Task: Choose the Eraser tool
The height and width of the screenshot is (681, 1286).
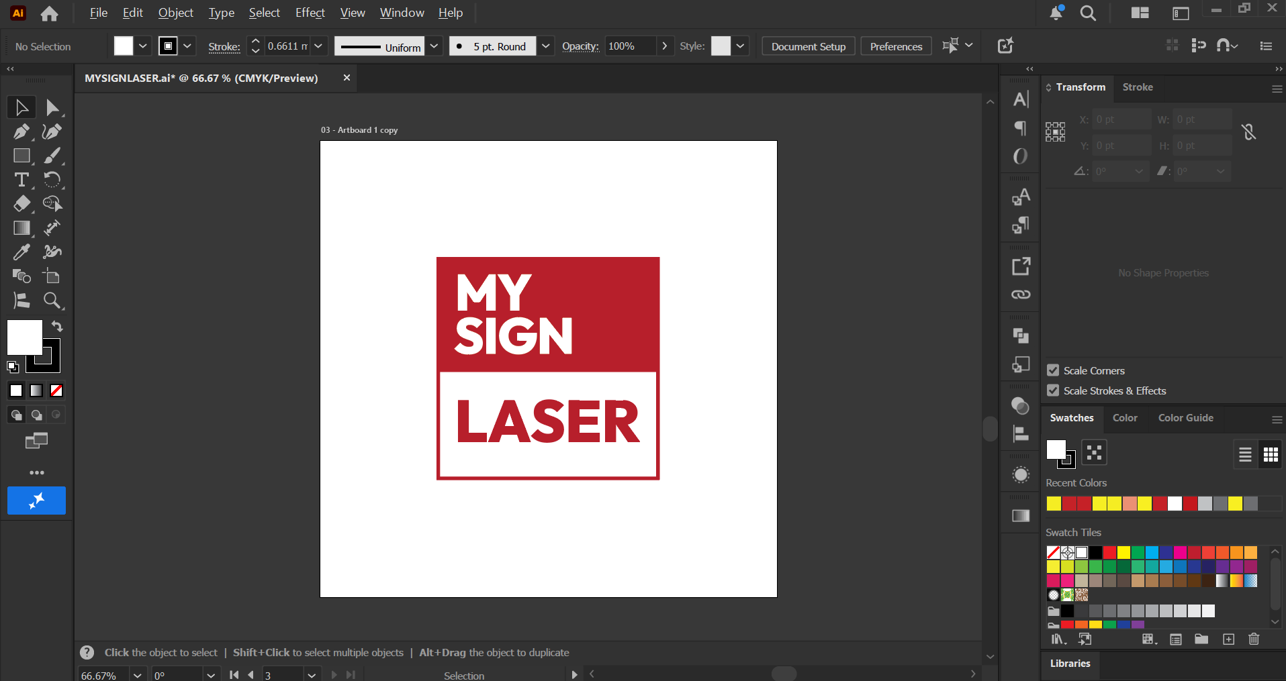Action: tap(21, 204)
